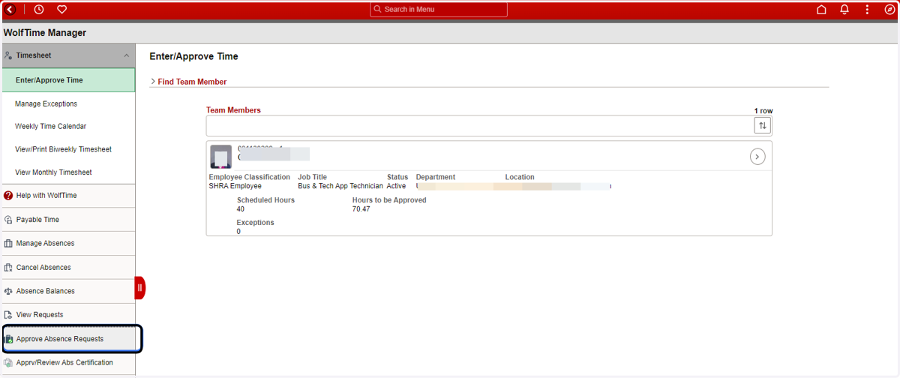
Task: Click the Scheduled Hours value 40
Action: pyautogui.click(x=241, y=209)
